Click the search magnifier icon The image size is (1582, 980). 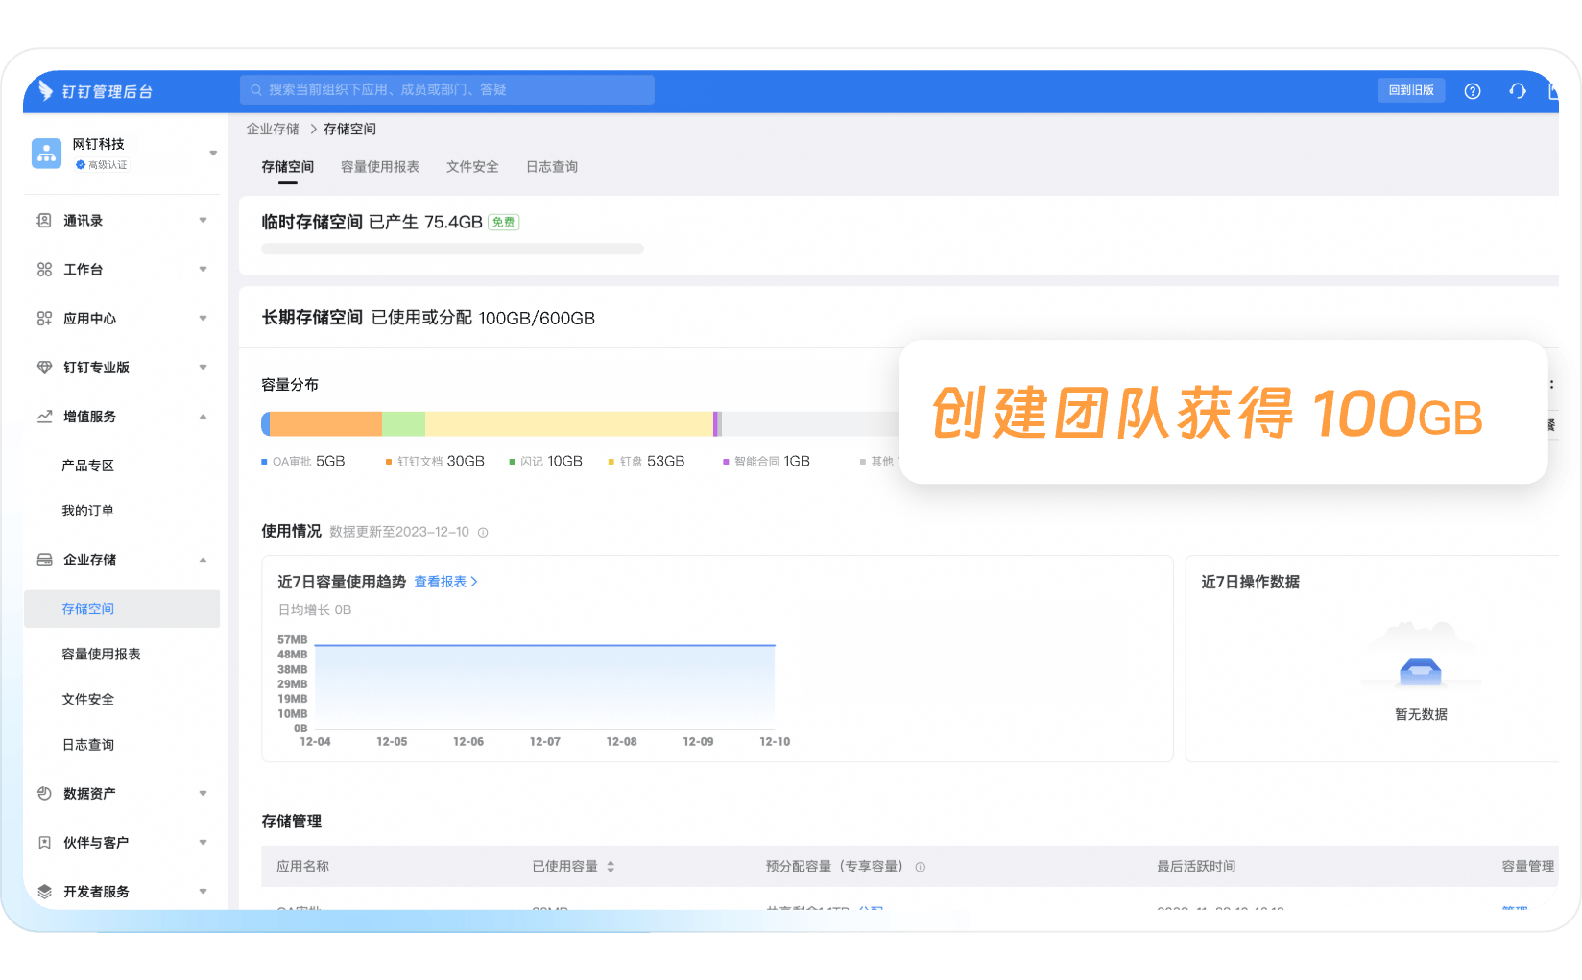tap(256, 90)
